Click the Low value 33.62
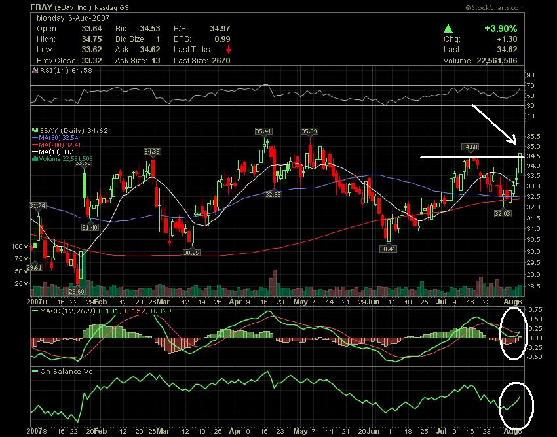This screenshot has width=557, height=437. [92, 50]
